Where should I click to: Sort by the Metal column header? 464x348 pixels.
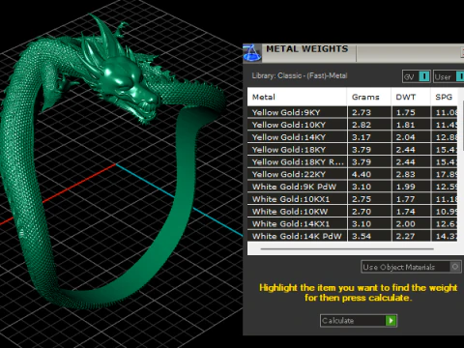click(297, 97)
